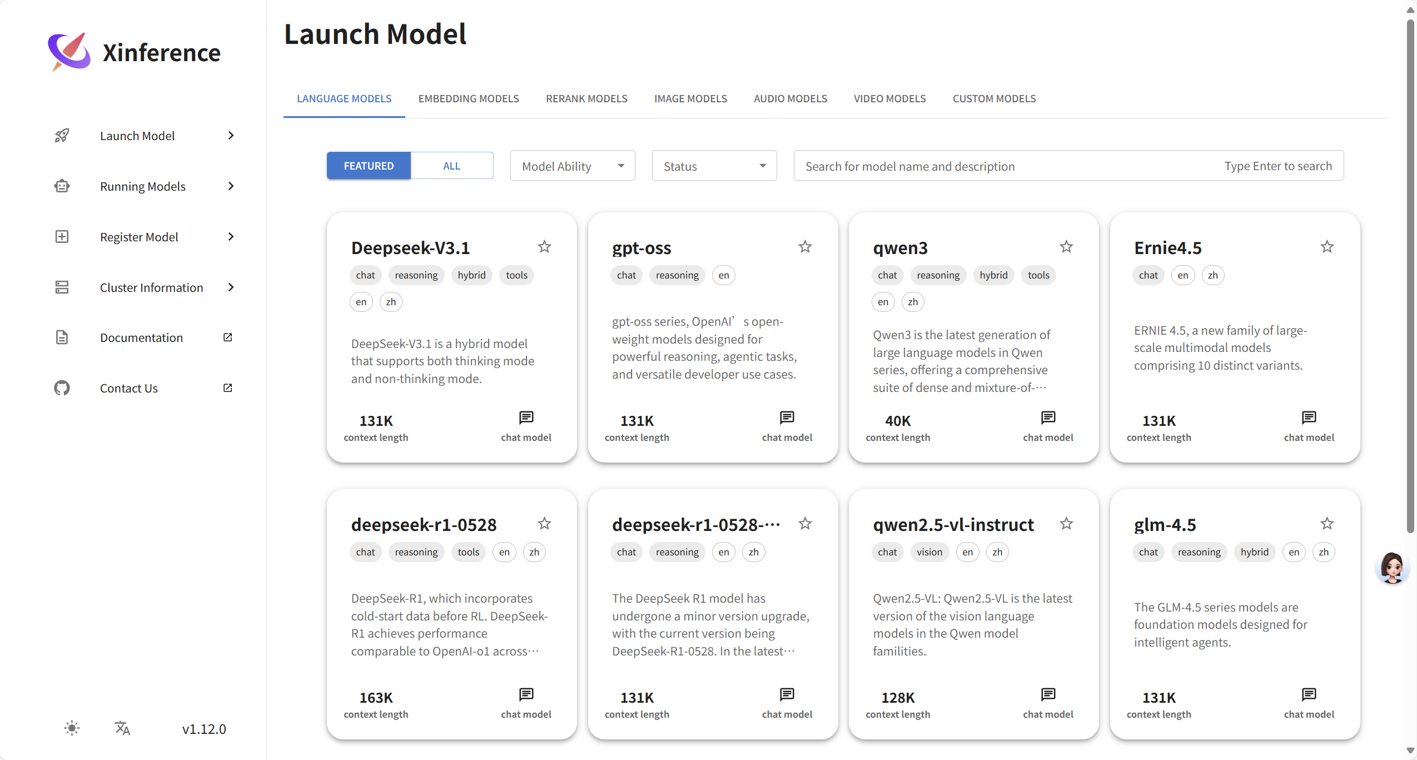Open the Ernie4.5 model card title
Image resolution: width=1417 pixels, height=760 pixels.
(1167, 248)
